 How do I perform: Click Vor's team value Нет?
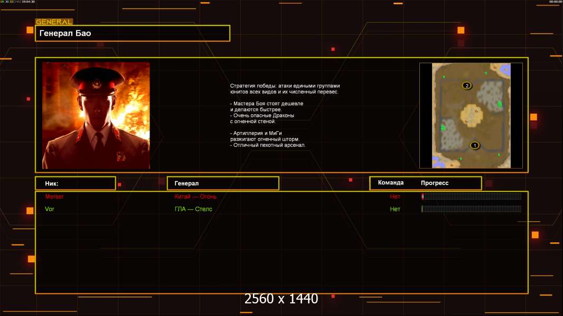395,209
